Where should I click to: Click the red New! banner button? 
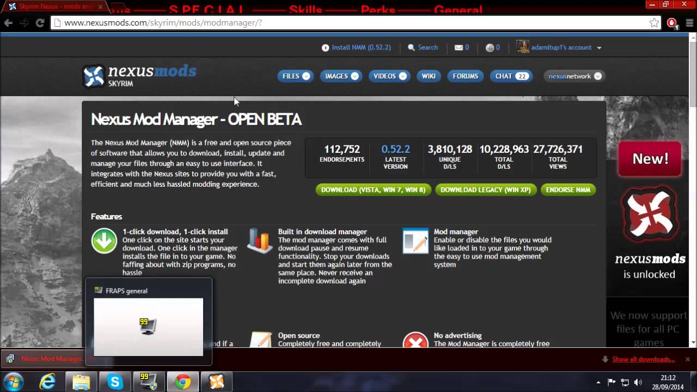[650, 159]
